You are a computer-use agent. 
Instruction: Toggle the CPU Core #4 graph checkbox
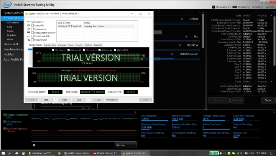pos(99,50)
